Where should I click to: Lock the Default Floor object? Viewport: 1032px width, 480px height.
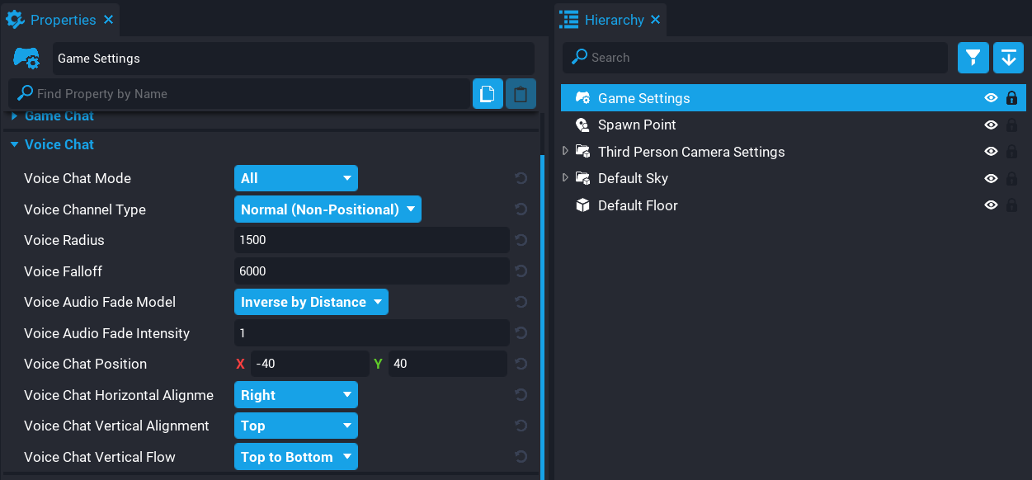[1011, 205]
